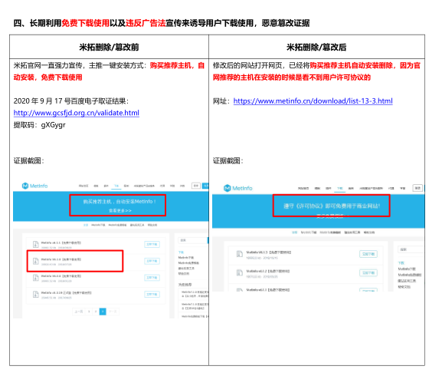Click the MetInfo logo in left screenshot
Image resolution: width=429 pixels, height=376 pixels.
pyautogui.click(x=34, y=186)
